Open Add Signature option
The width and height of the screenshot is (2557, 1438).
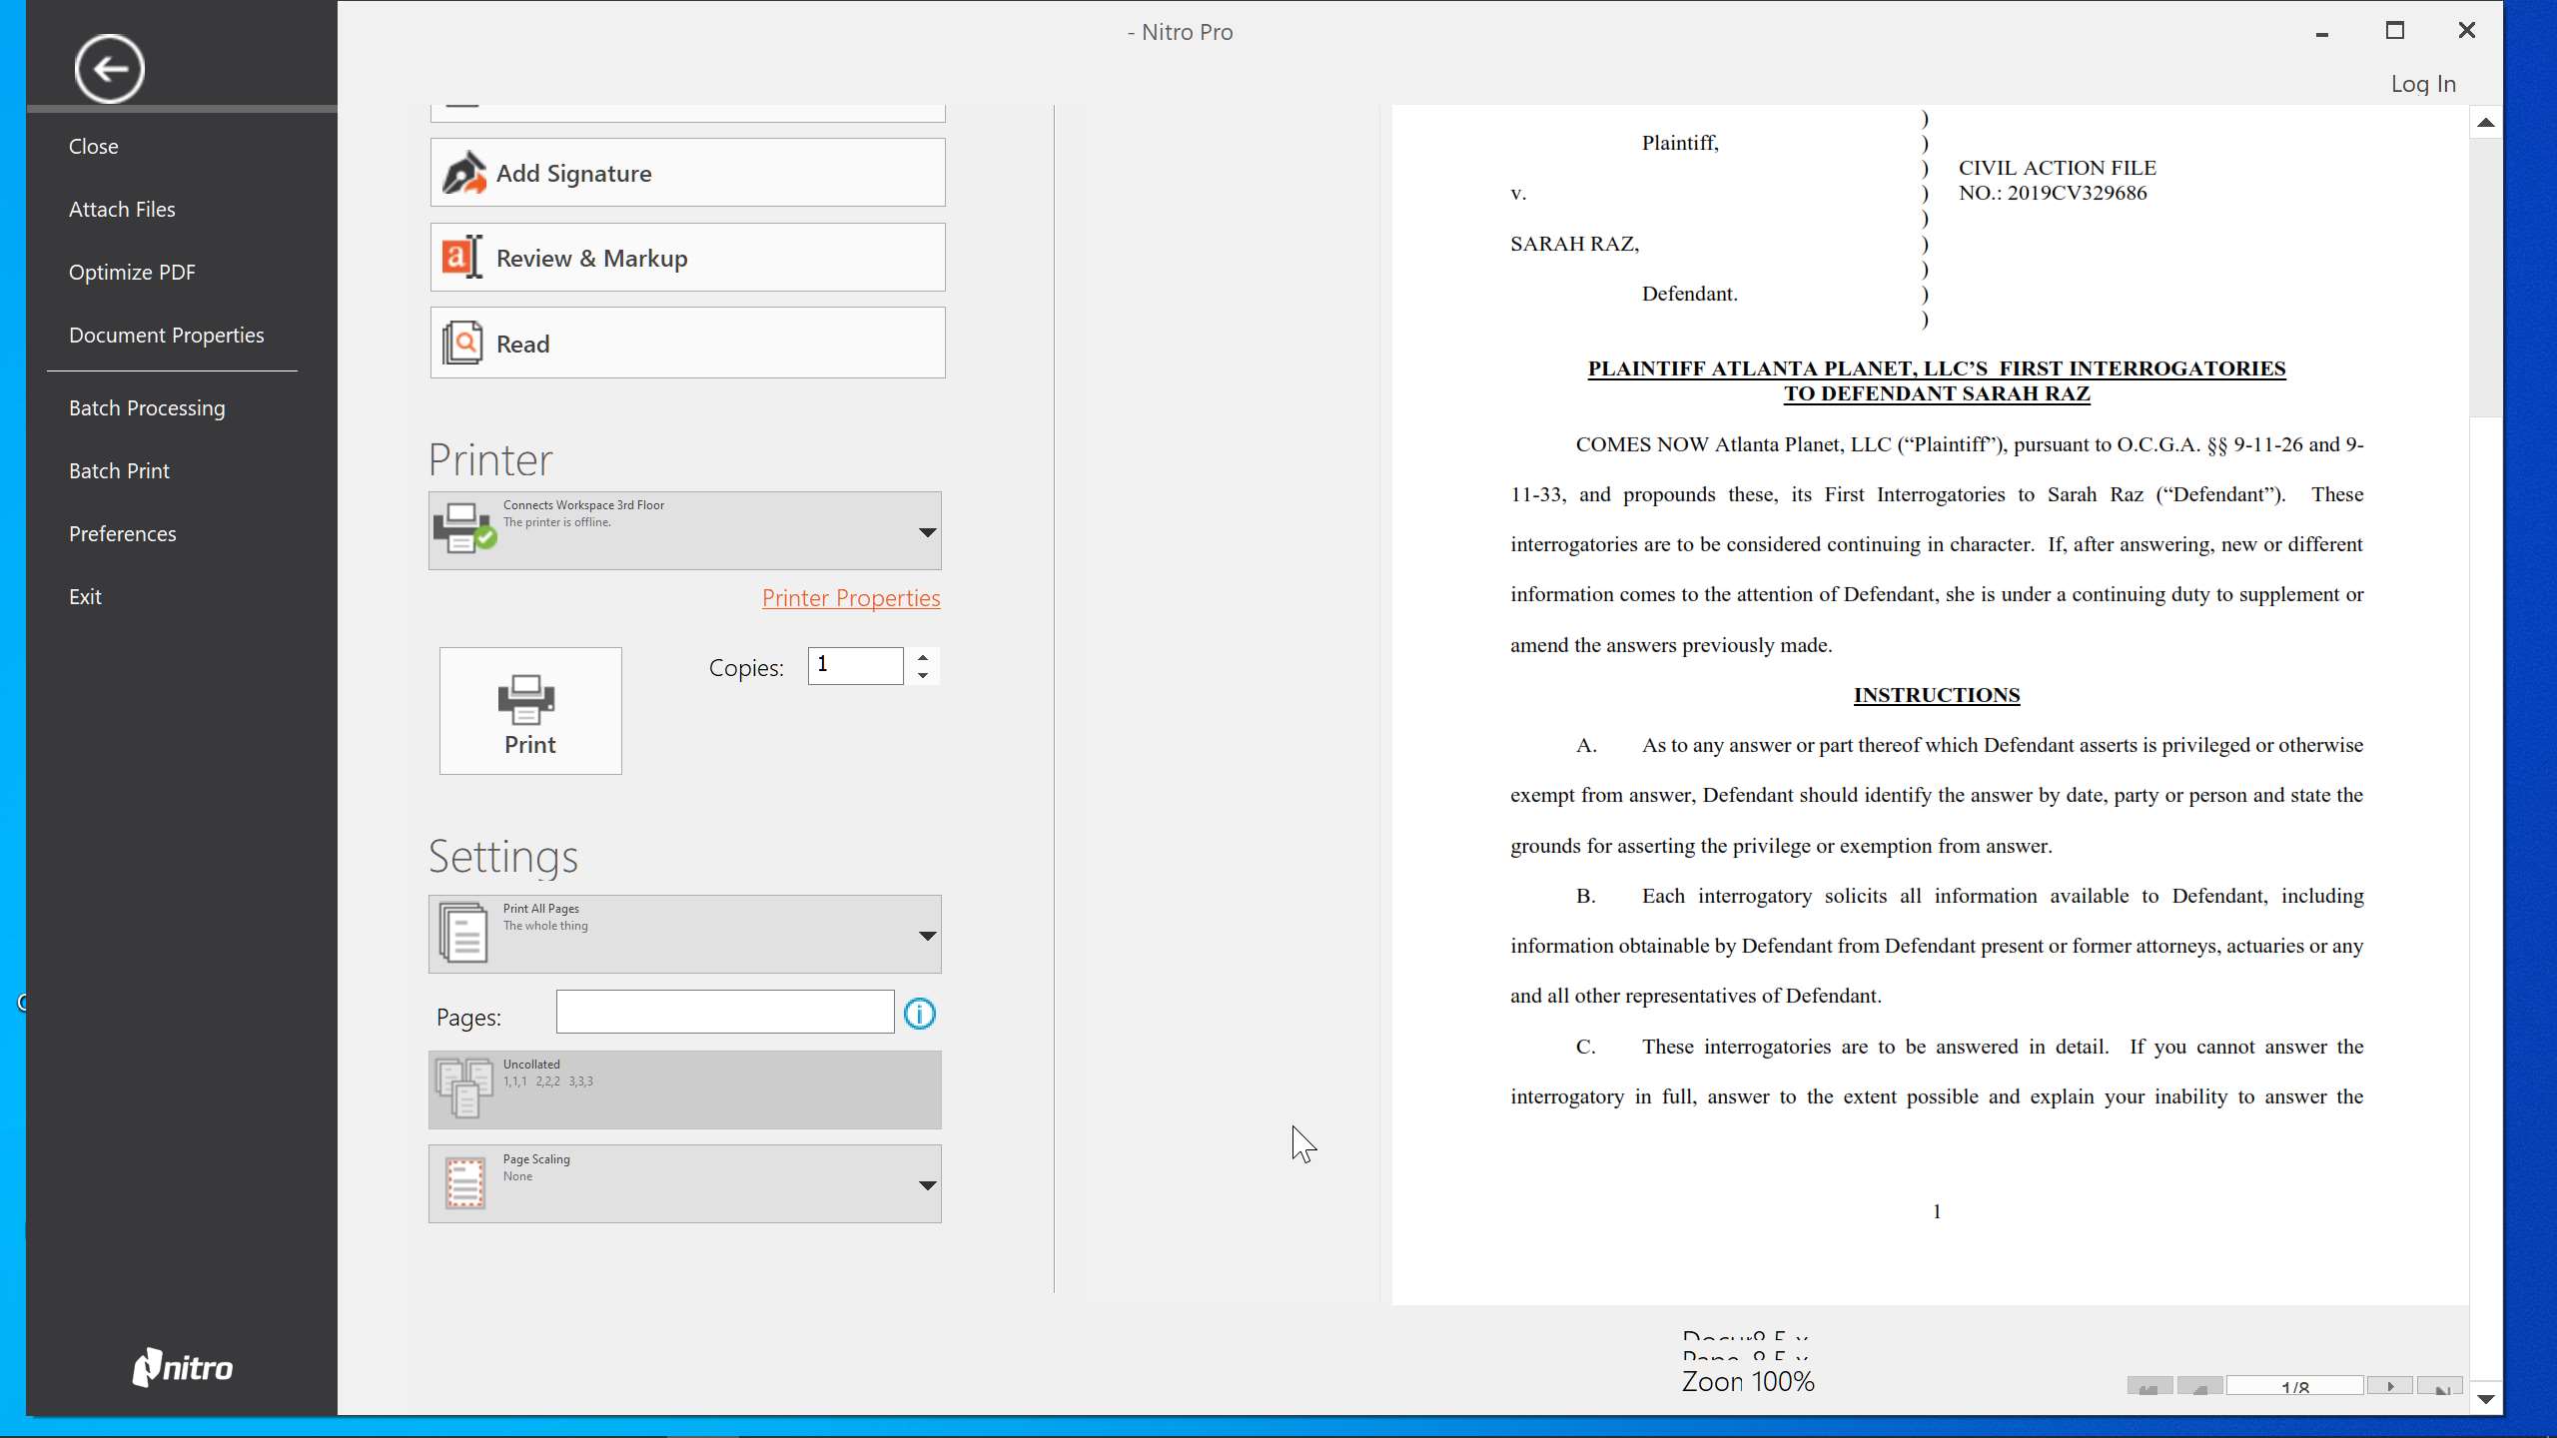click(687, 173)
